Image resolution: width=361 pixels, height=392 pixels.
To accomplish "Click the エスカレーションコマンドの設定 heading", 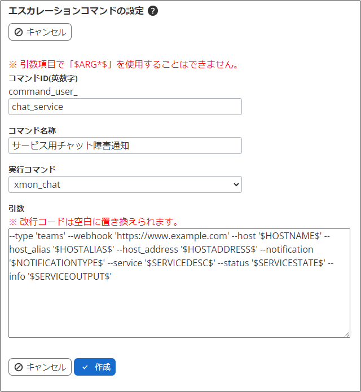I will tap(76, 11).
